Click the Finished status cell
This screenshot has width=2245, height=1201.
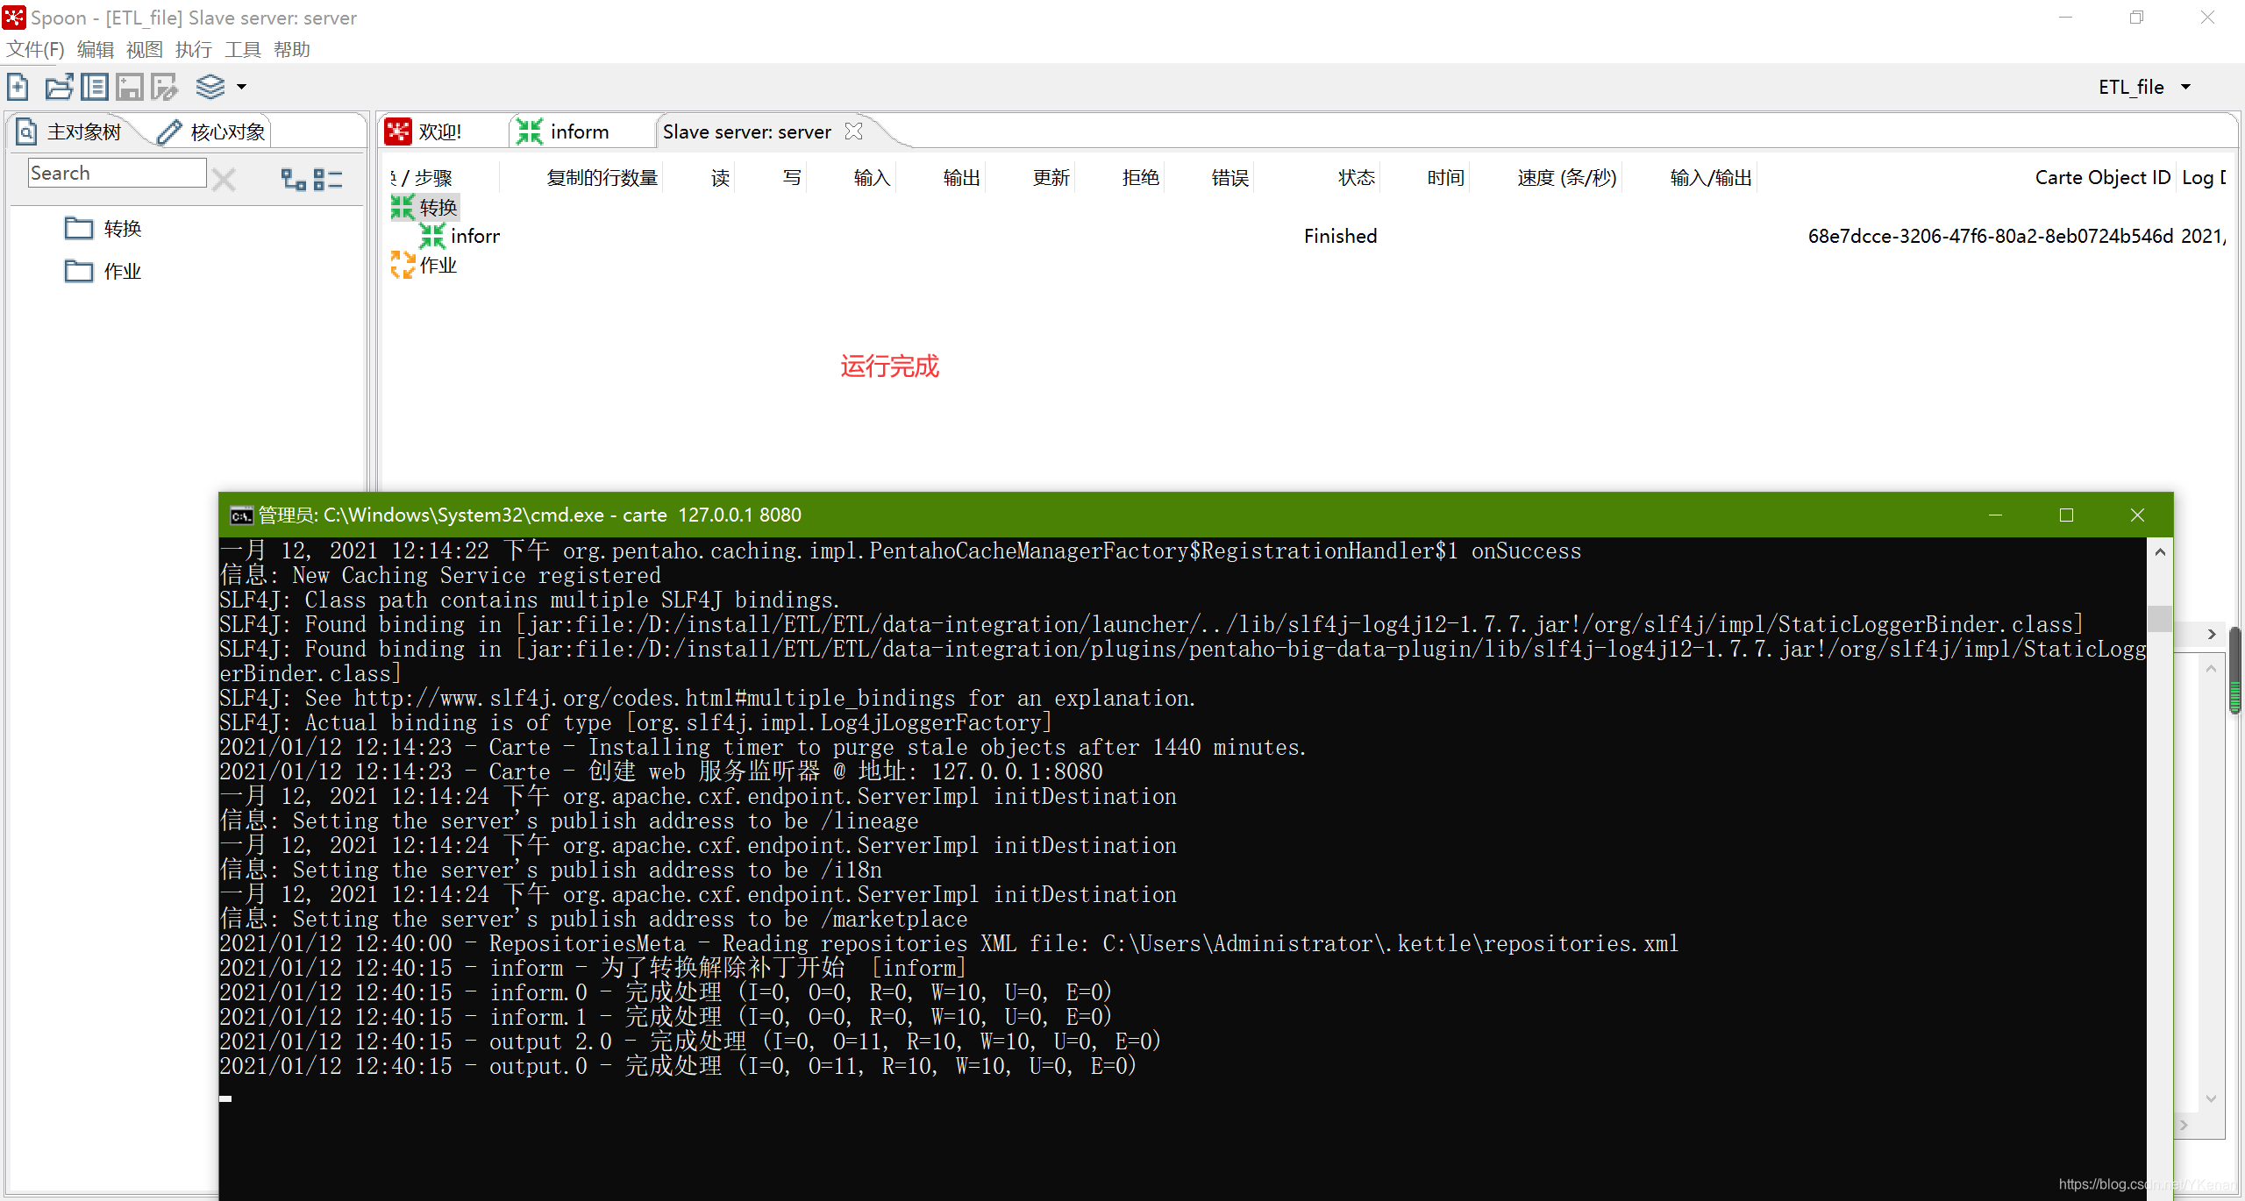(x=1340, y=236)
